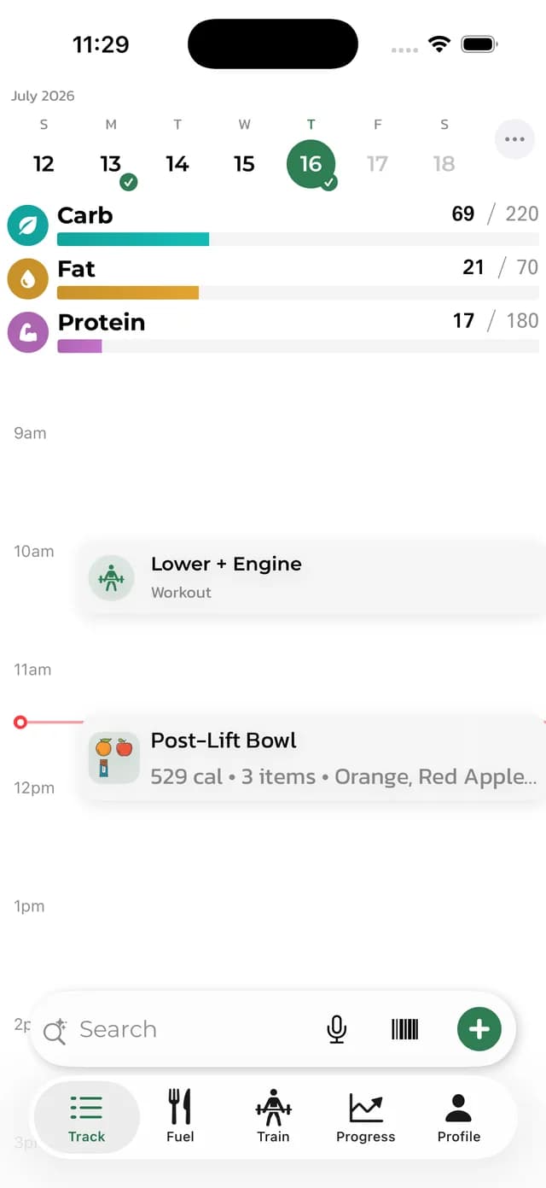
Task: Select Monday 13 in the calendar
Action: [x=111, y=164]
